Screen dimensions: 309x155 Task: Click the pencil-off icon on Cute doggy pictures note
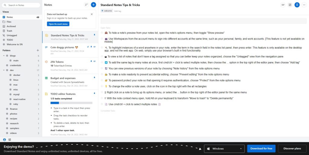[88, 47]
